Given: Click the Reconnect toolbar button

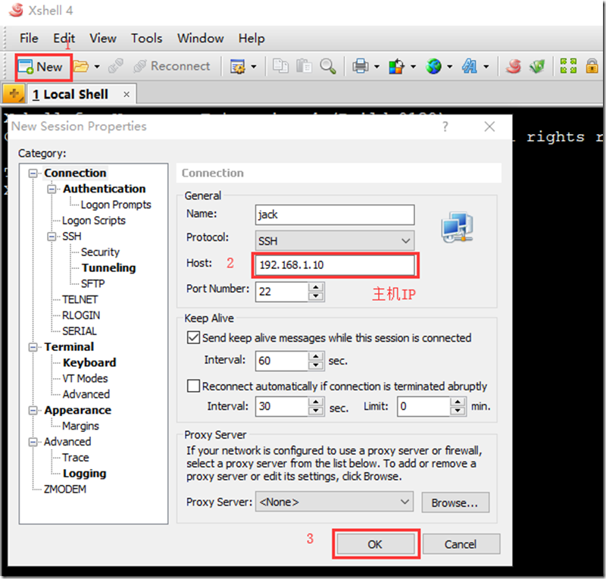Looking at the screenshot, I should coord(172,66).
